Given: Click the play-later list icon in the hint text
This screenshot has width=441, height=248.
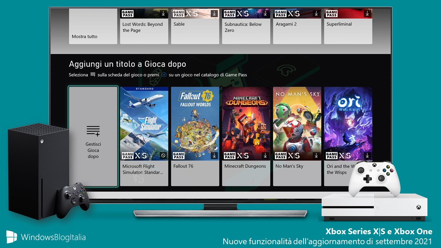Looking at the screenshot, I should pyautogui.click(x=93, y=74).
